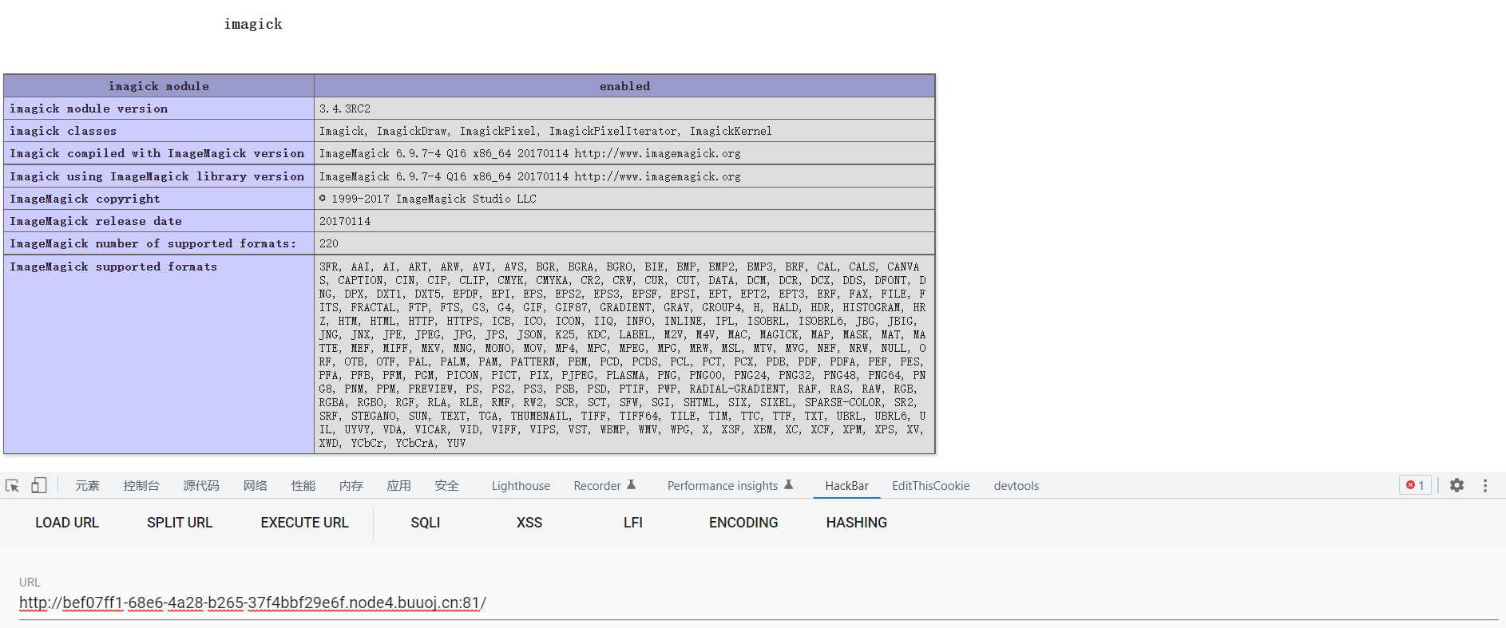Expand the ENCODING options menu
Screen dimensions: 1506x628
tap(743, 523)
